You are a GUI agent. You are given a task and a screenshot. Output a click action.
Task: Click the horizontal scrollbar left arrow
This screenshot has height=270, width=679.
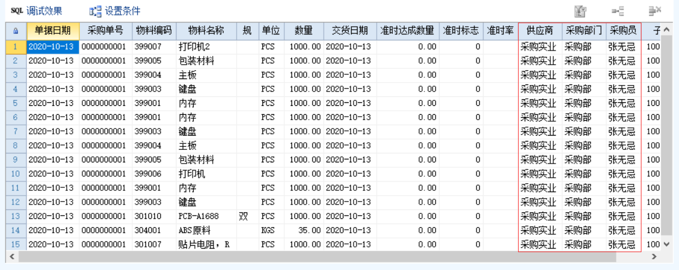pos(11,256)
